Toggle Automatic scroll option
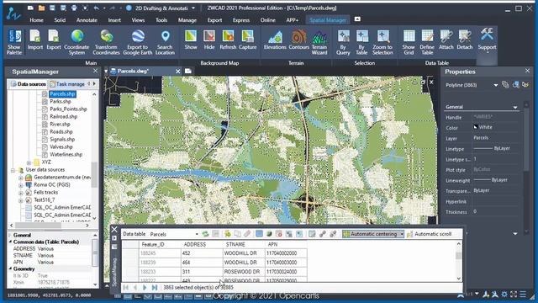Screen dimensions: 538x303 (x=430, y=234)
